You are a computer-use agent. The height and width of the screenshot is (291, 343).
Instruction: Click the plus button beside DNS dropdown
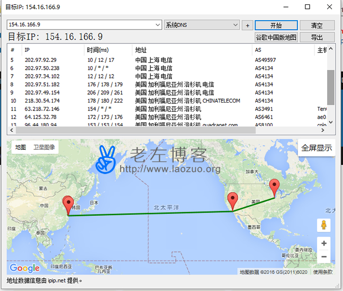pos(247,25)
